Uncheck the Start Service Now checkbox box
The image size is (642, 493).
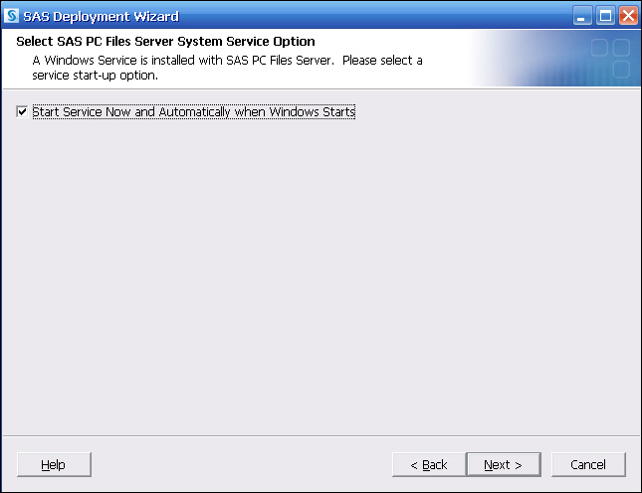tap(23, 112)
